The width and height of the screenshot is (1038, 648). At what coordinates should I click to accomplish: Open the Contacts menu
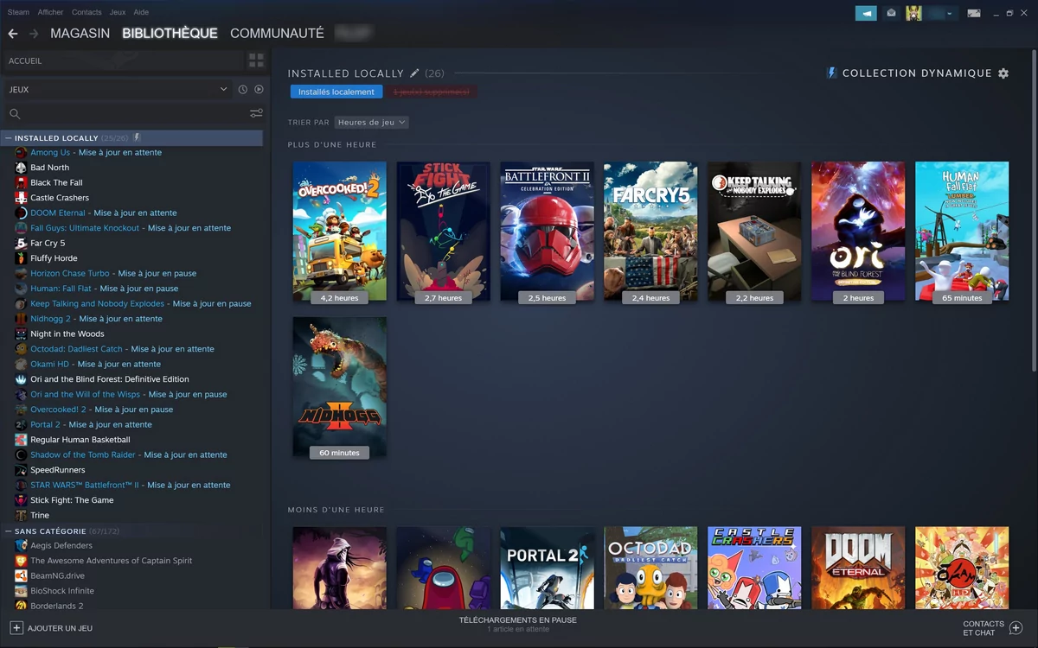pyautogui.click(x=86, y=12)
